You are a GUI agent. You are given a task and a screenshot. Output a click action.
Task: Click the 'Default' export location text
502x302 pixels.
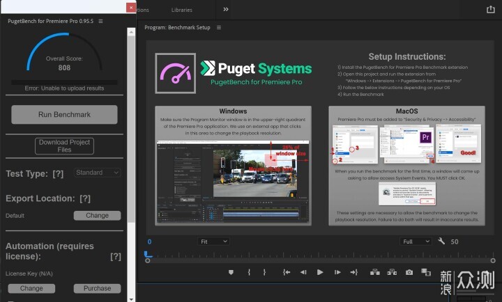tap(15, 216)
